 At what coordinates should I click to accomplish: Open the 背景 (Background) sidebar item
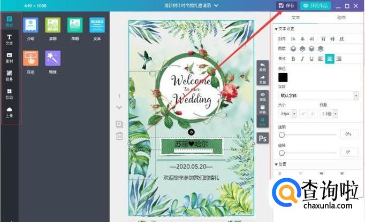(9, 76)
